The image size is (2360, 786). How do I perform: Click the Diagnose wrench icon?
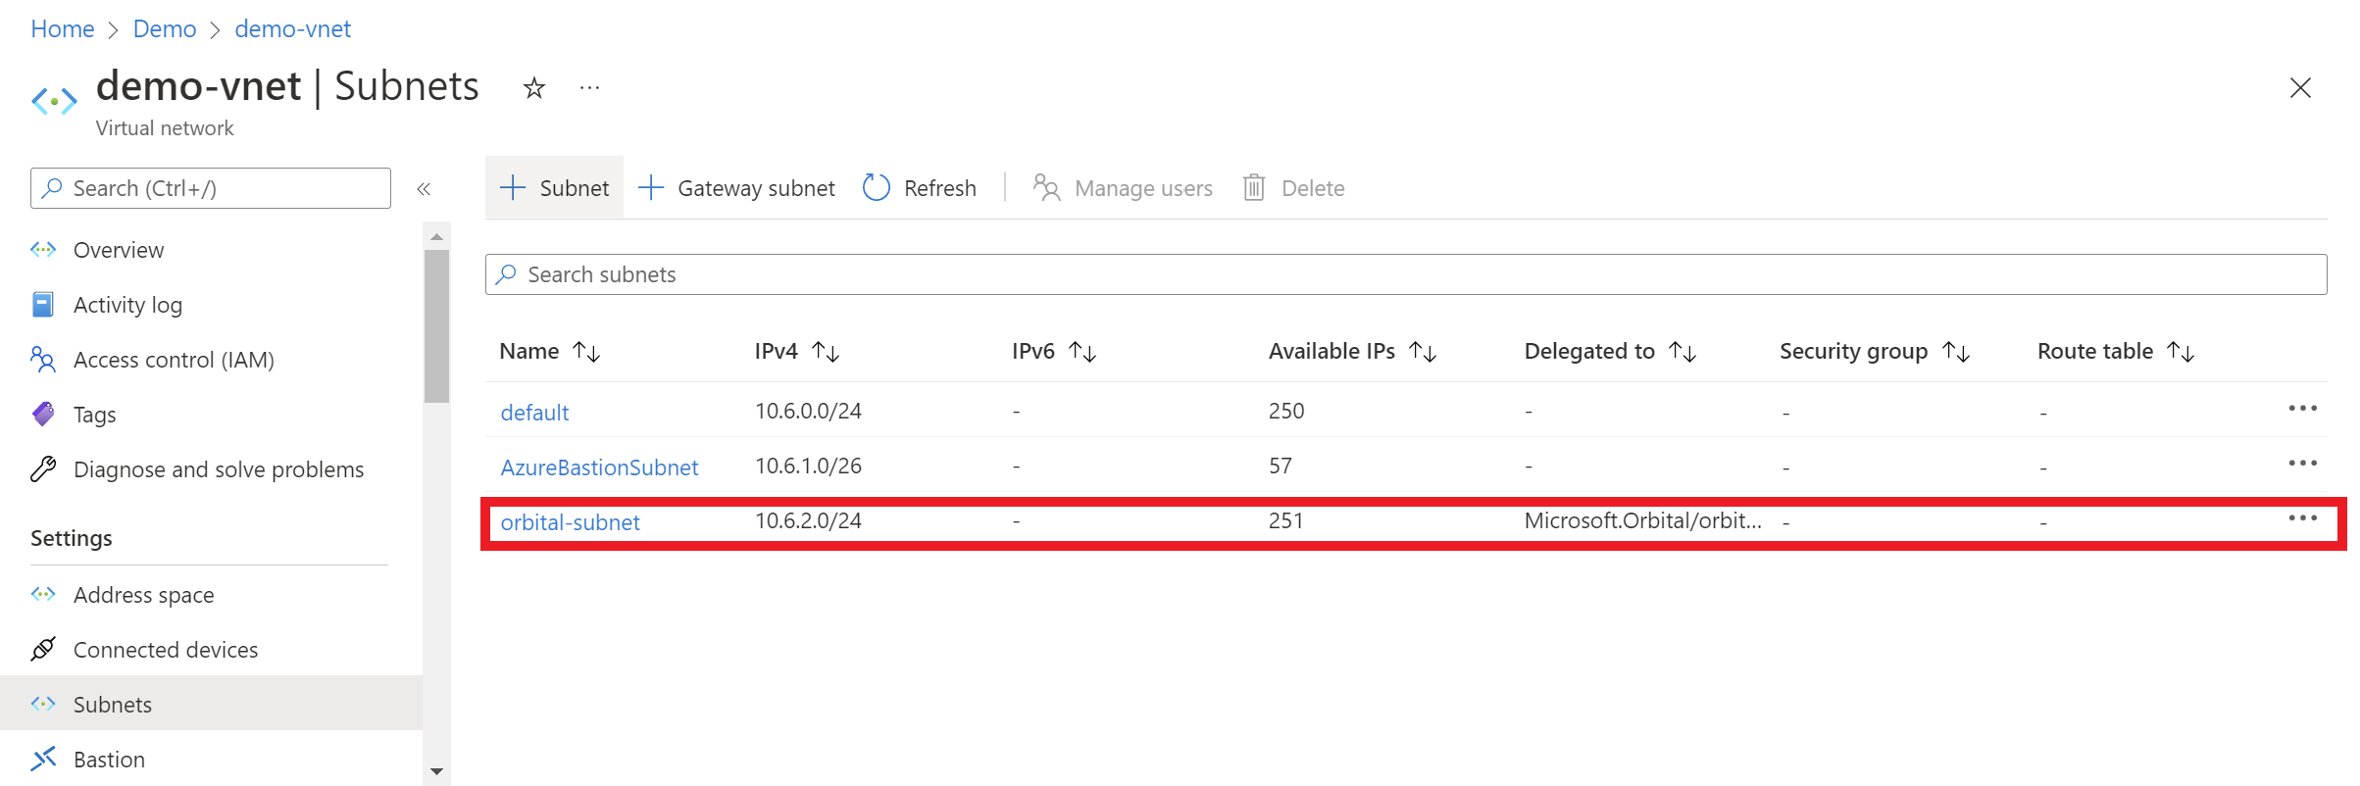[43, 469]
